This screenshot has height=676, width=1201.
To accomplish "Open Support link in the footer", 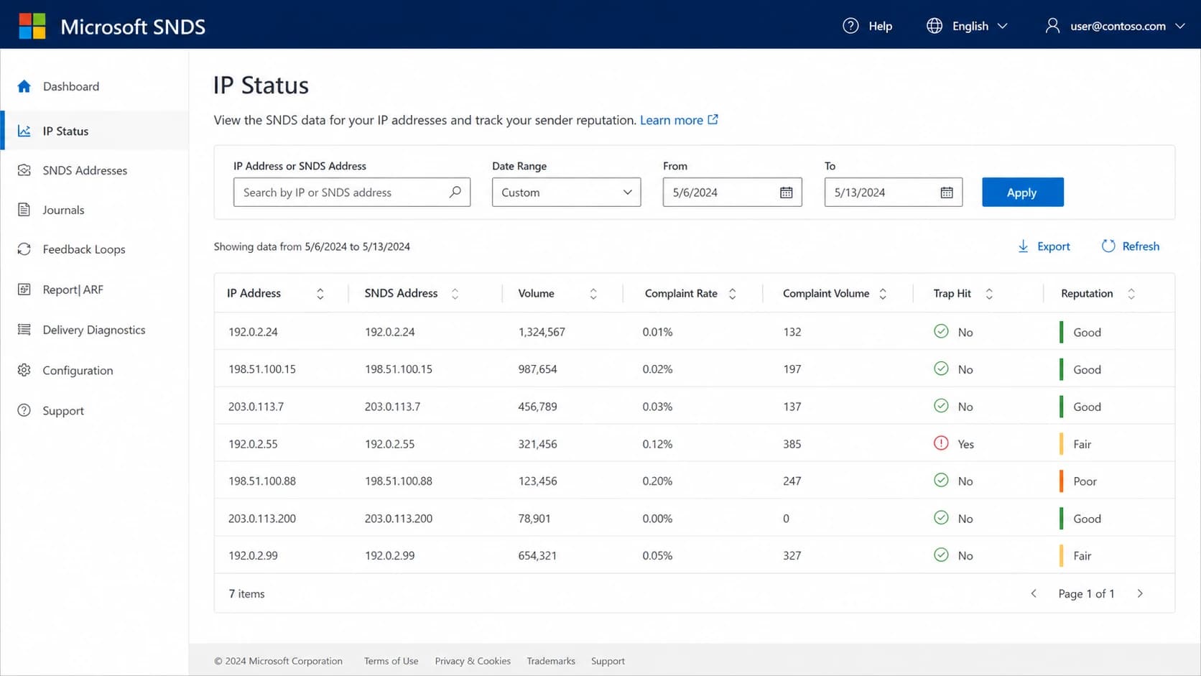I will [x=608, y=661].
